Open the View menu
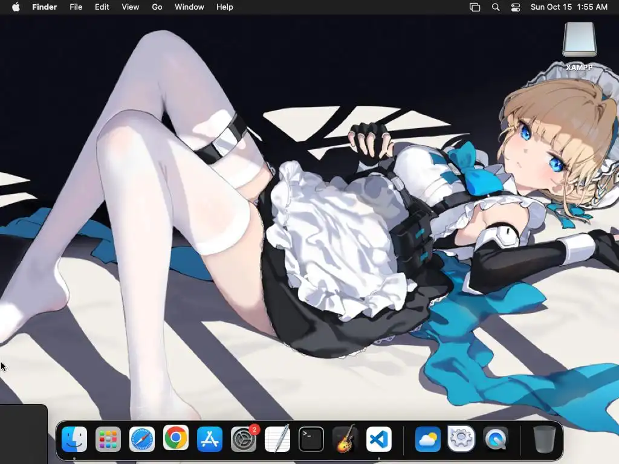619x464 pixels. coord(131,7)
